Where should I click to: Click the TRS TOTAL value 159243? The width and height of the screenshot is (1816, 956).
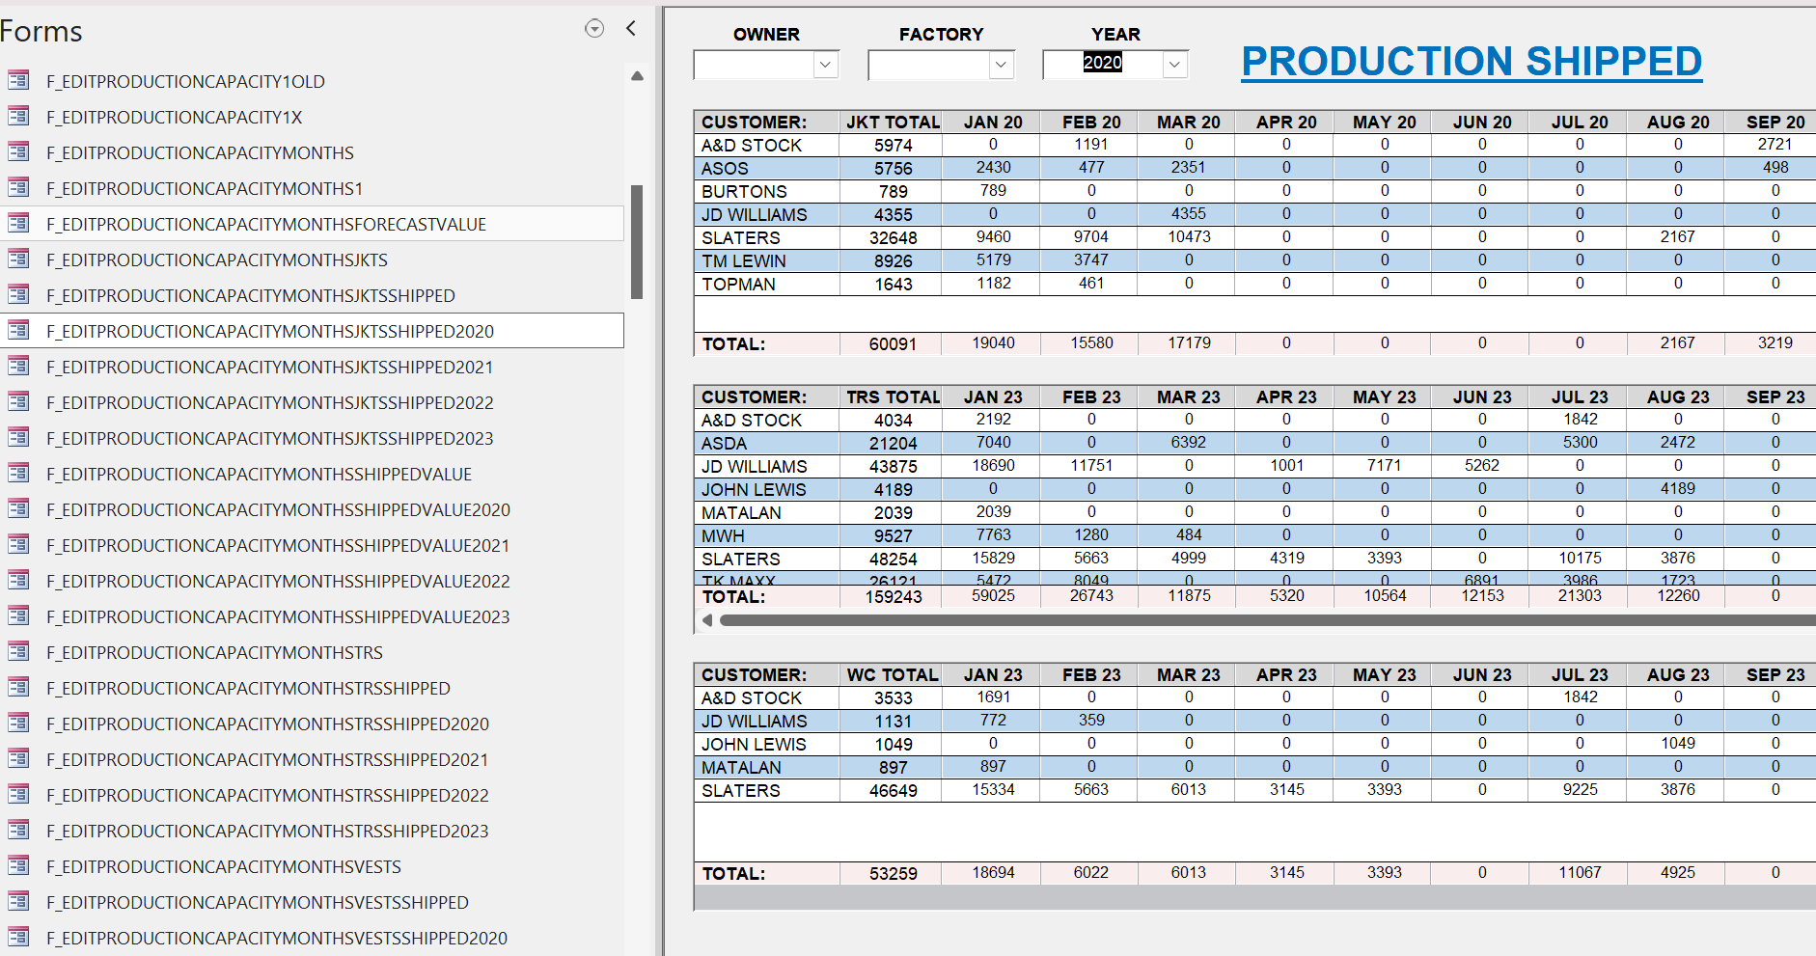894,596
